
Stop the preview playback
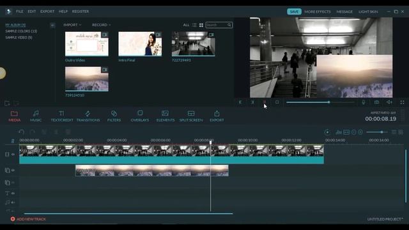(x=277, y=102)
